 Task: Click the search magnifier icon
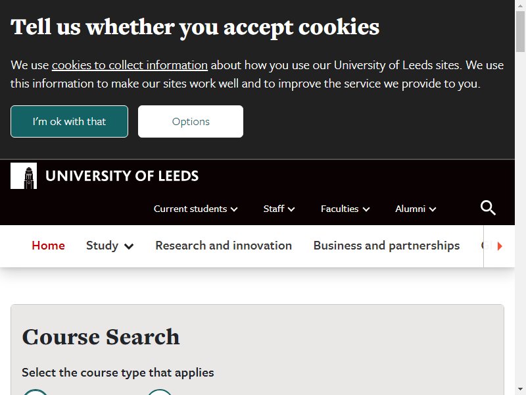coord(488,208)
